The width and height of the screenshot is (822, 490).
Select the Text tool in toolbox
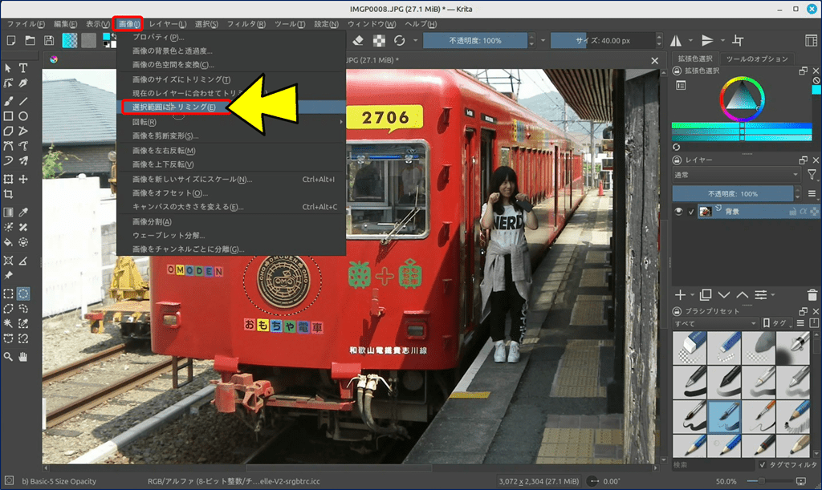pos(23,68)
